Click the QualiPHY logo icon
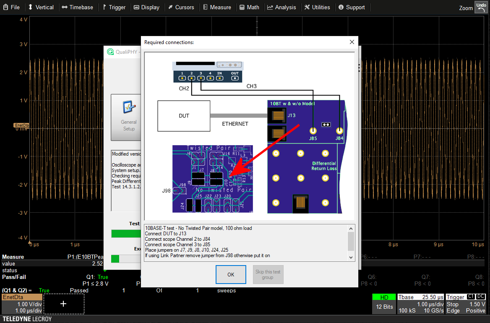490x323 pixels. coord(110,52)
